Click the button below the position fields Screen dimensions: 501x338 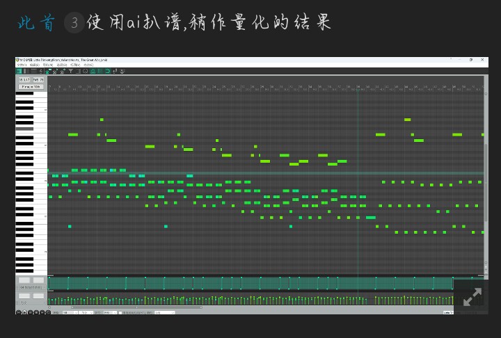tap(31, 86)
